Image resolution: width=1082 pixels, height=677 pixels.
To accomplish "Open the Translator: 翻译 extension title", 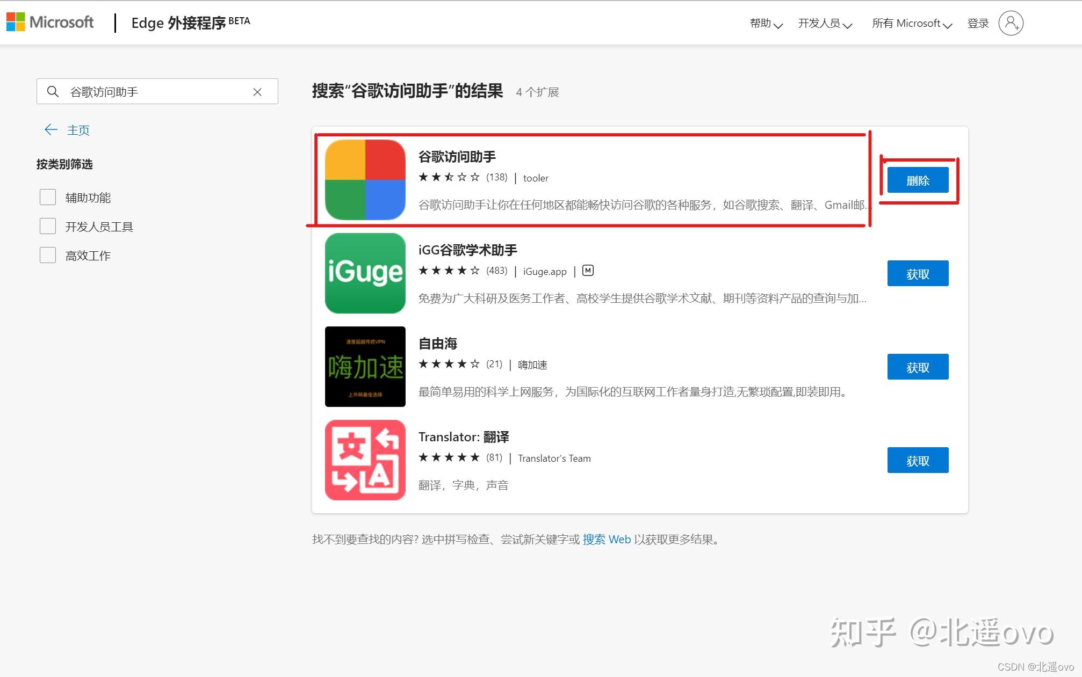I will 464,437.
